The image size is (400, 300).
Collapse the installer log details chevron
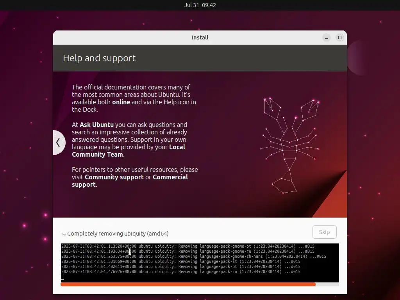pos(64,234)
